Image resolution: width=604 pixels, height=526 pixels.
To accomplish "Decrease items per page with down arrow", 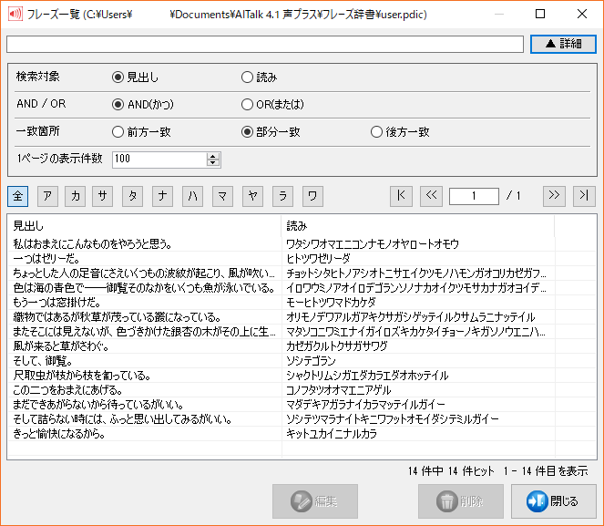I will pyautogui.click(x=213, y=163).
